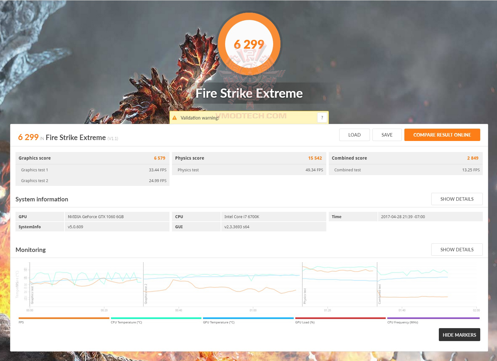Click the Monitoring section heading

[31, 250]
